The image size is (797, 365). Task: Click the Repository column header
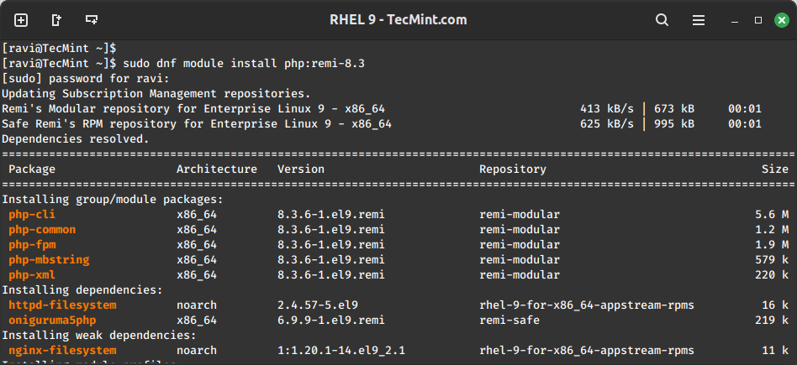click(512, 169)
